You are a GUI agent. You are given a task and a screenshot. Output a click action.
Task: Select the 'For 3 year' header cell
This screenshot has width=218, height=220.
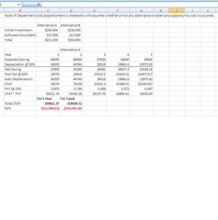click(x=71, y=99)
